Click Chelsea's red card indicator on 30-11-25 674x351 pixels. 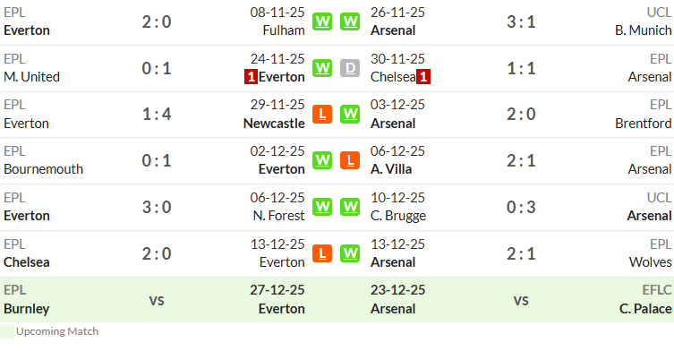tap(423, 77)
